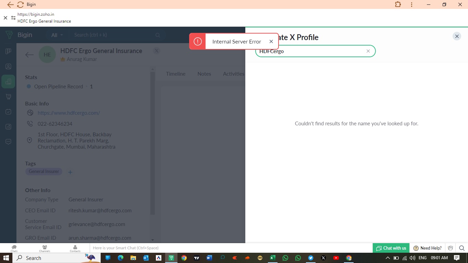
Task: Click the site settings icon beside URL
Action: [13, 18]
